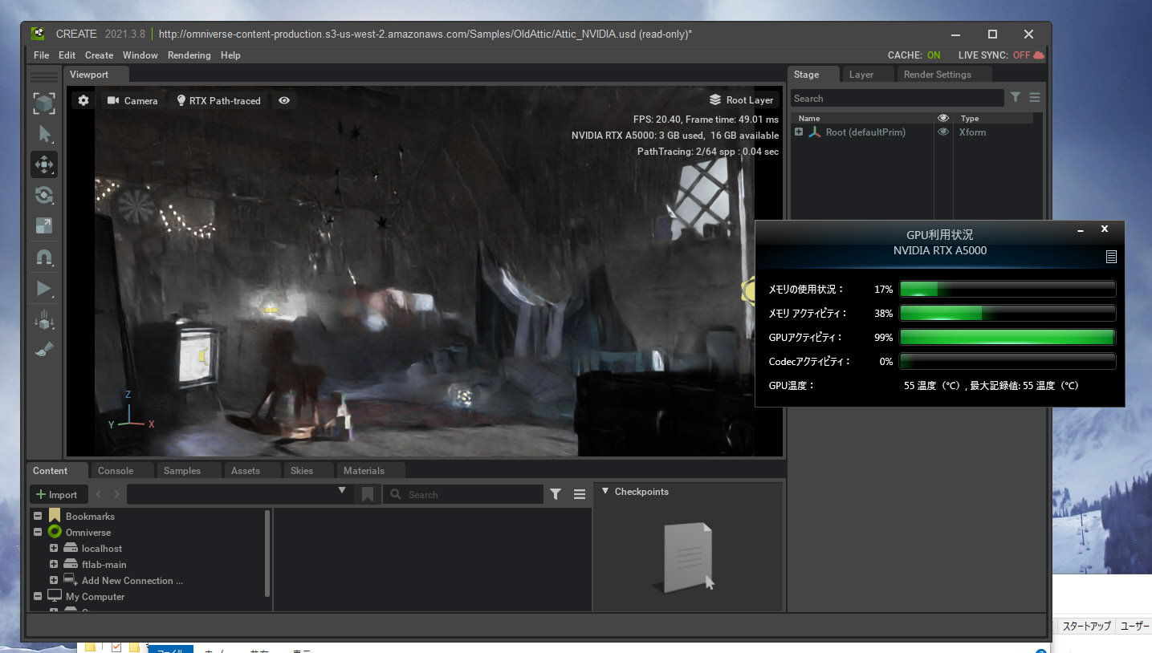Image resolution: width=1152 pixels, height=653 pixels.
Task: Click the Play simulation button
Action: (x=44, y=289)
